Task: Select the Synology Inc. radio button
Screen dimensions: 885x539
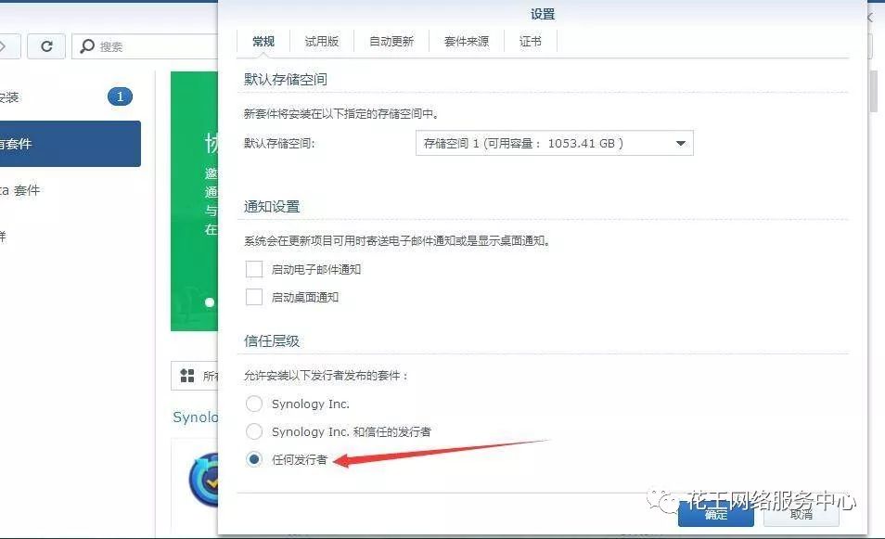Action: point(255,404)
